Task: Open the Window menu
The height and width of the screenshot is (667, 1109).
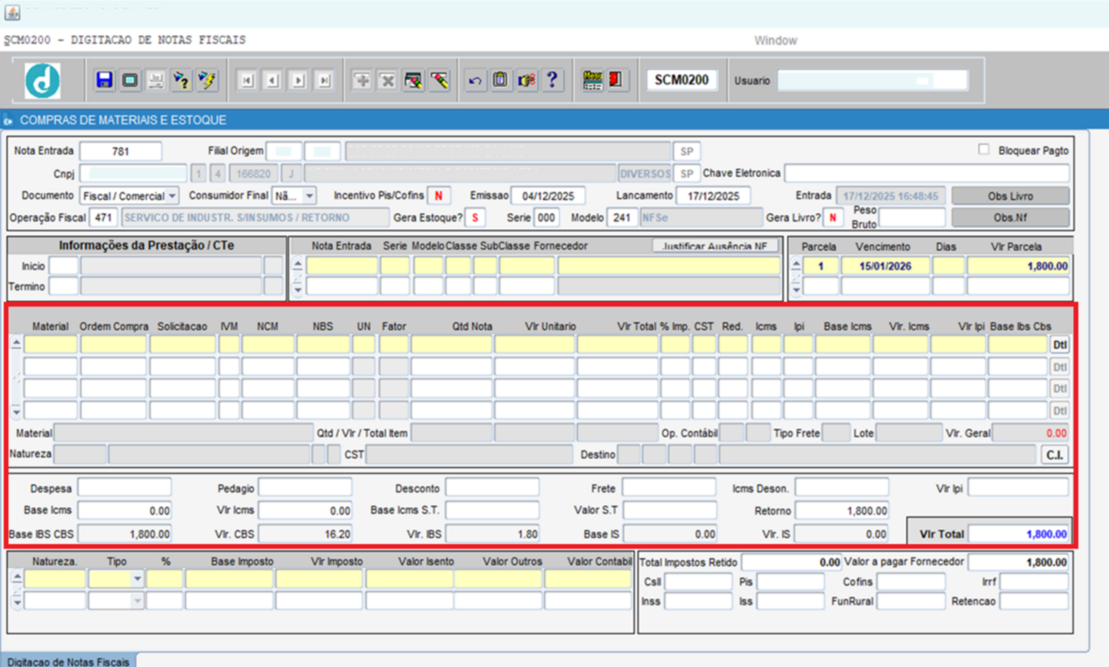Action: [775, 40]
